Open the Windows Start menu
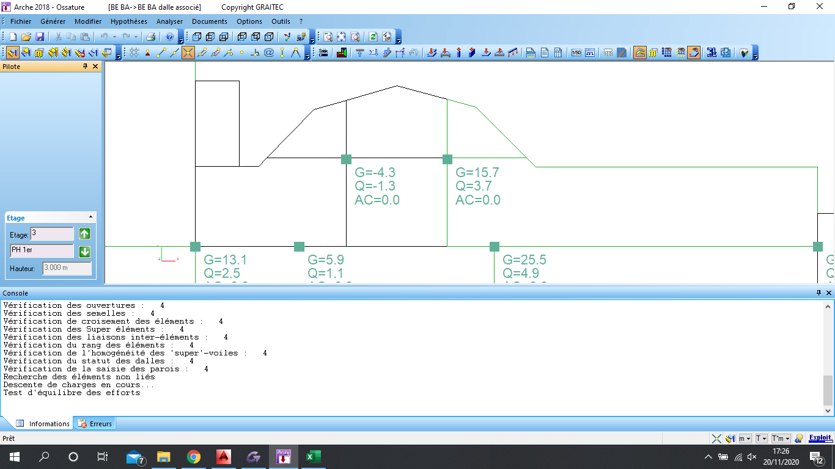Viewport: 835px width, 469px height. (x=14, y=457)
